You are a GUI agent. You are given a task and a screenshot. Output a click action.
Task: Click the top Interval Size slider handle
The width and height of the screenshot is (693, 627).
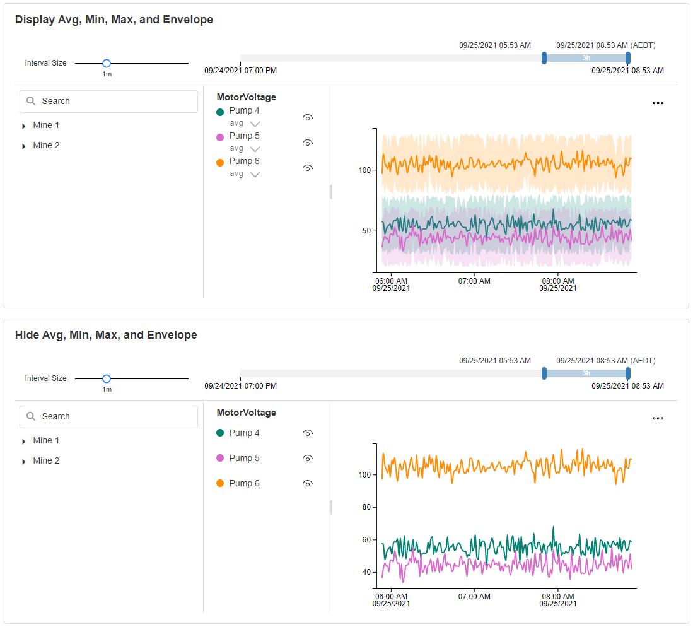click(x=107, y=63)
